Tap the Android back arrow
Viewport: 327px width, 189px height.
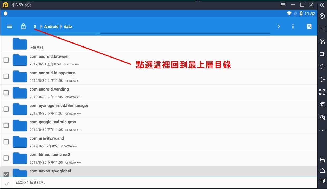[x=322, y=160]
